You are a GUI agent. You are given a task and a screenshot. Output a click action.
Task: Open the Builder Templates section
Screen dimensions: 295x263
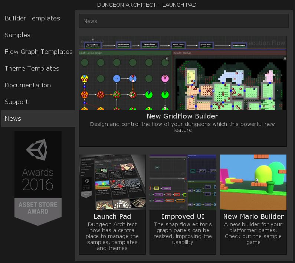(x=32, y=18)
